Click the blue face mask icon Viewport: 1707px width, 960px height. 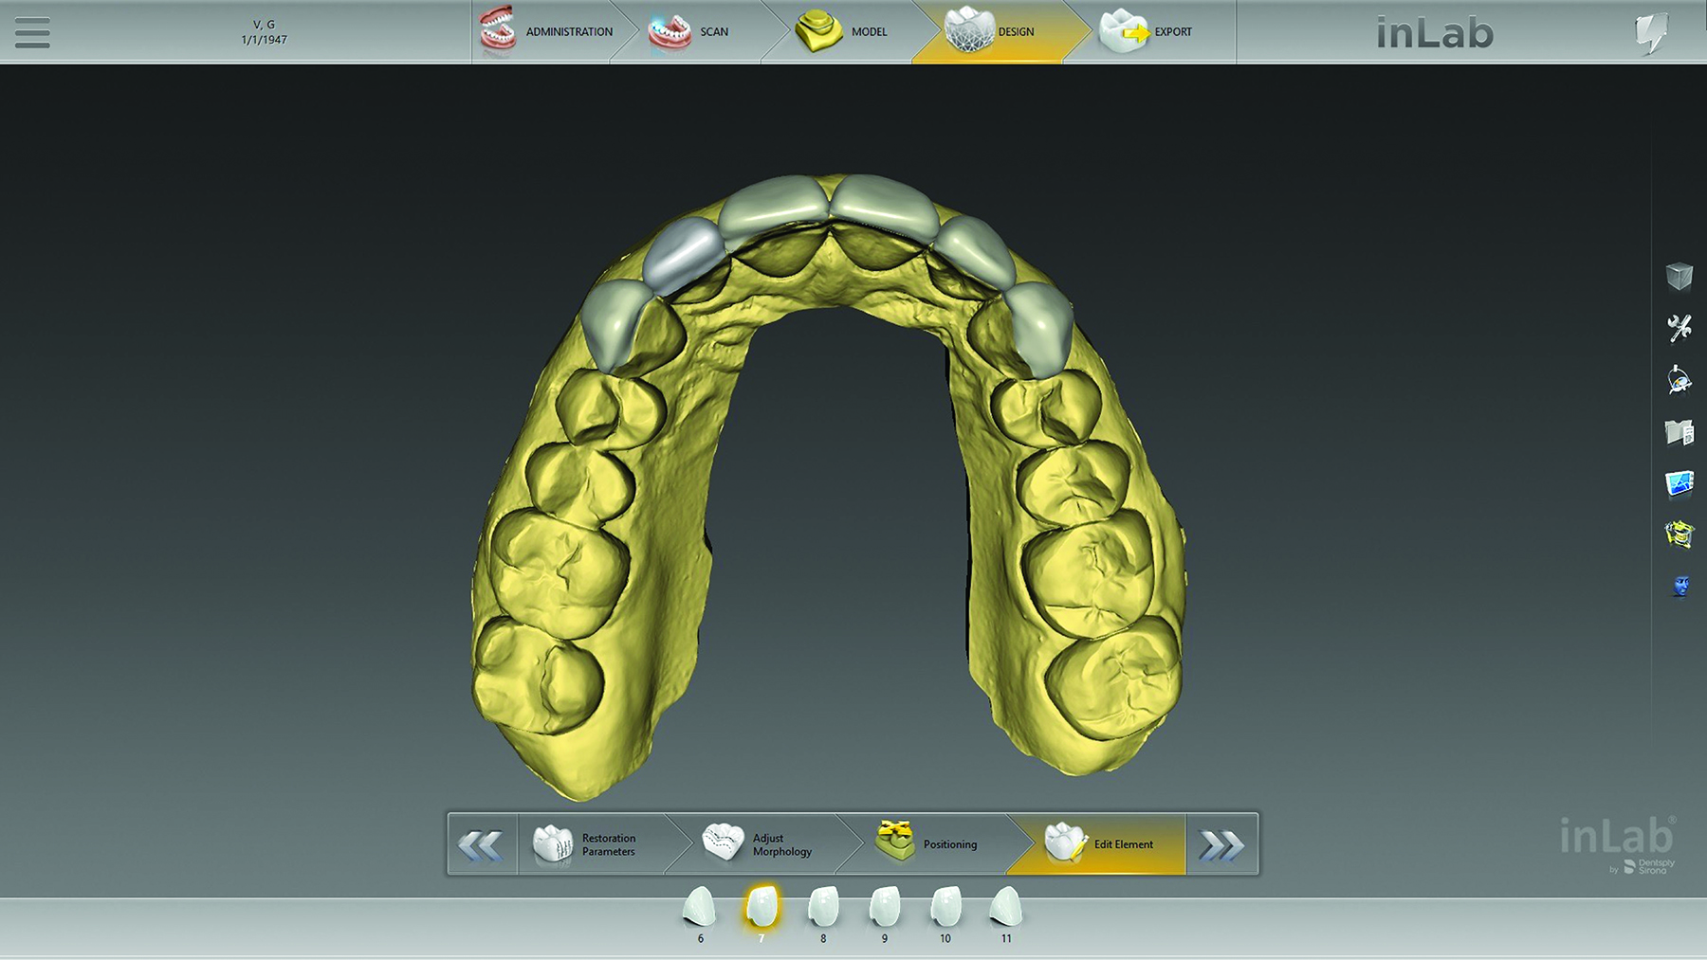(1680, 586)
